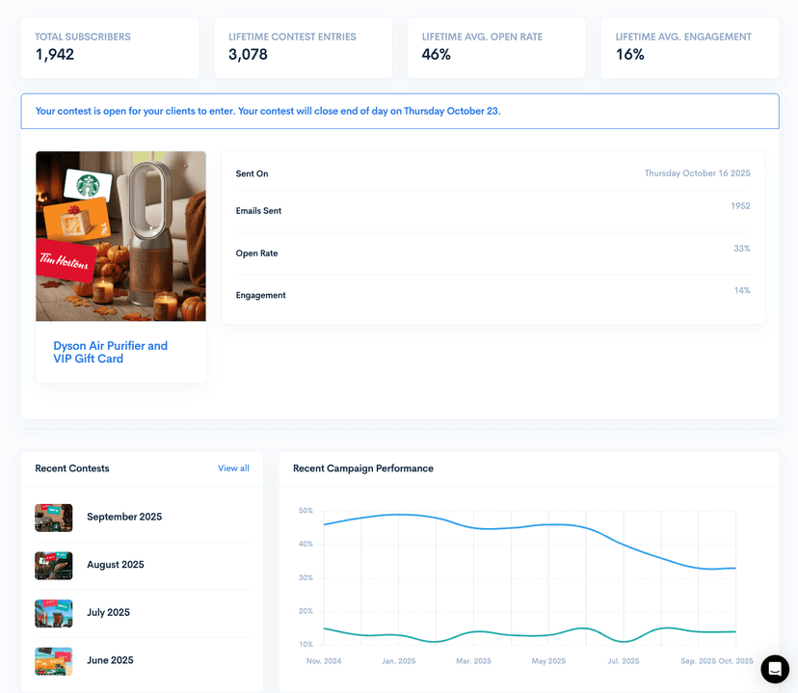Image resolution: width=798 pixels, height=693 pixels.
Task: Click the Nov. 2024 axis label on the chart
Action: [x=323, y=661]
